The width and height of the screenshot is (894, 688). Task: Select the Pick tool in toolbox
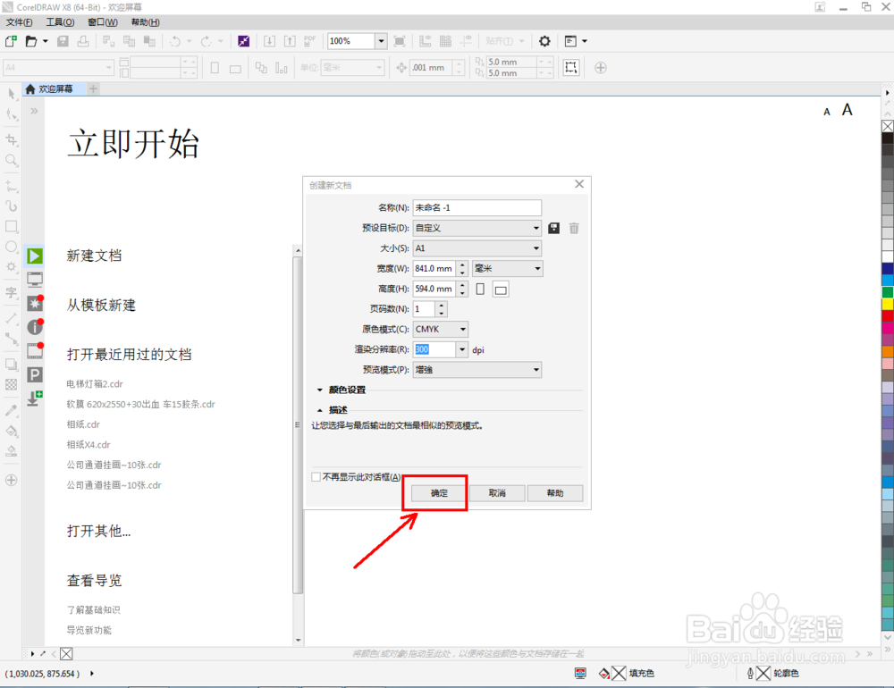tap(12, 94)
